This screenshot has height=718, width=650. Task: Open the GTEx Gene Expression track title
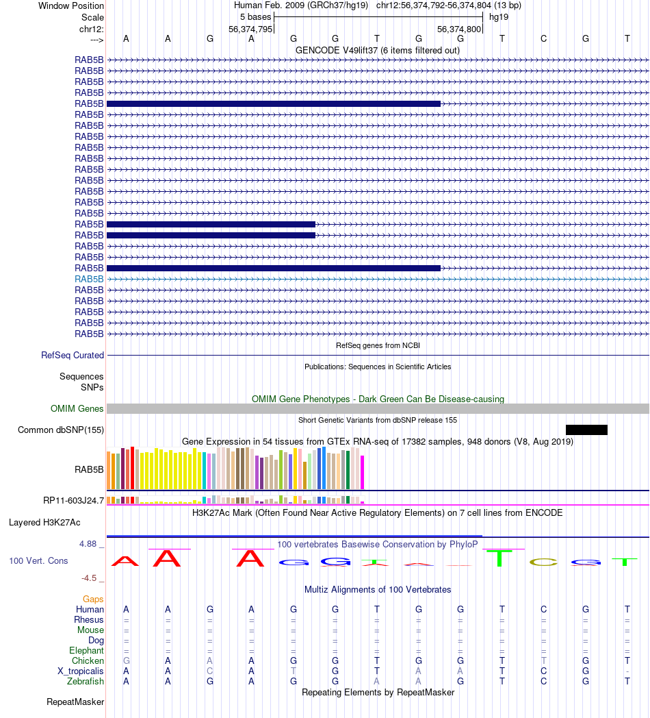(x=378, y=441)
